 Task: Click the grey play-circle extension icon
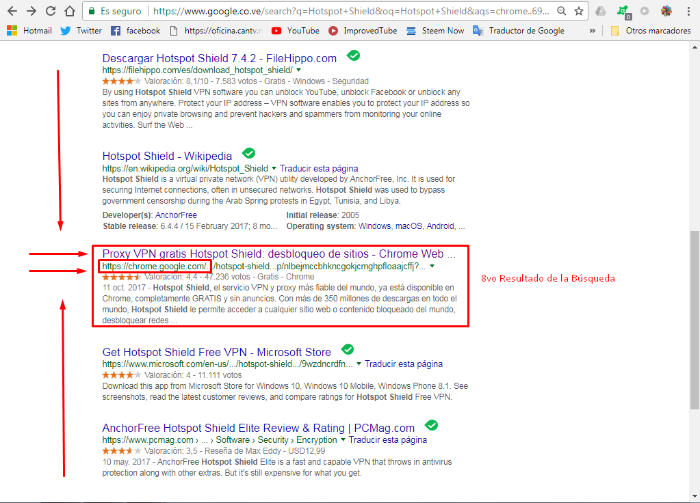point(644,11)
